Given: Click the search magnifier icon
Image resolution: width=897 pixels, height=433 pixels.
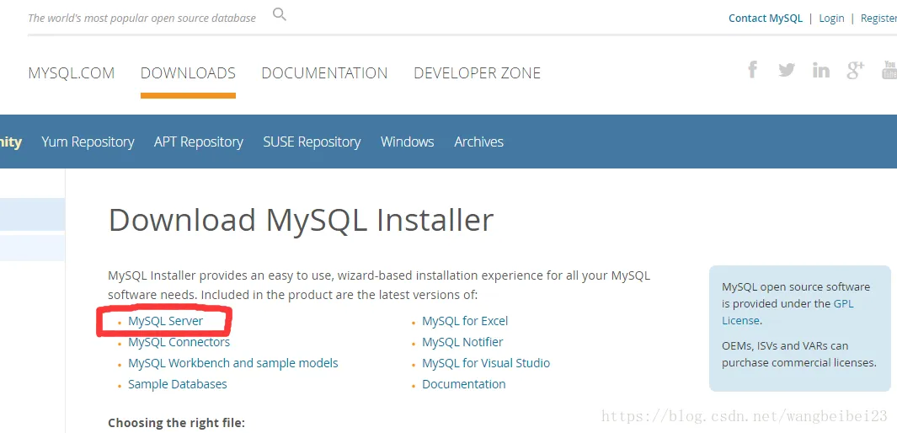Looking at the screenshot, I should pyautogui.click(x=279, y=14).
